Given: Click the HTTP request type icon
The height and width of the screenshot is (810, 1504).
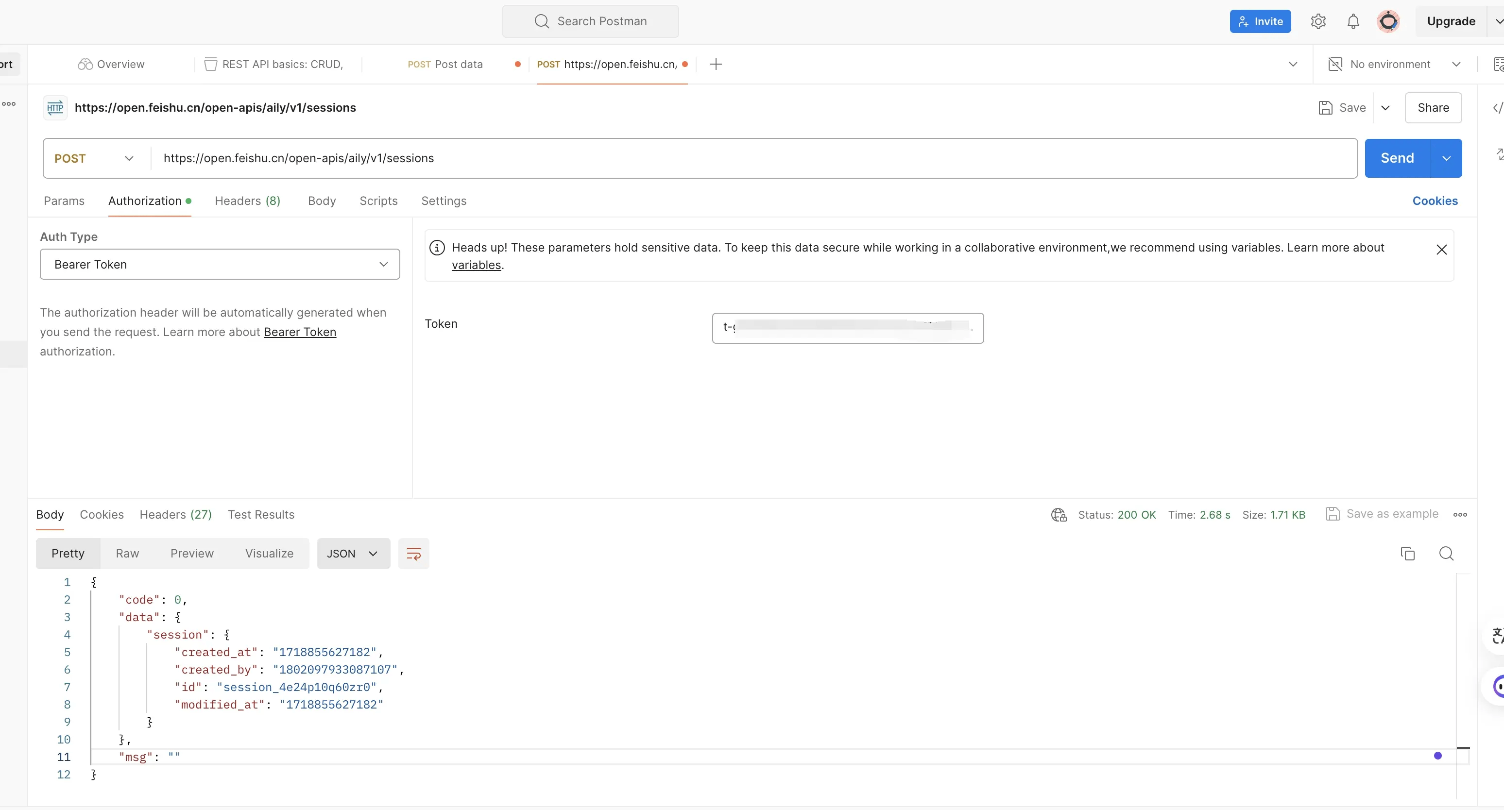Looking at the screenshot, I should [55, 107].
